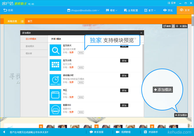
Task: Click the orange 发布 publish button
Action: [x=185, y=10]
